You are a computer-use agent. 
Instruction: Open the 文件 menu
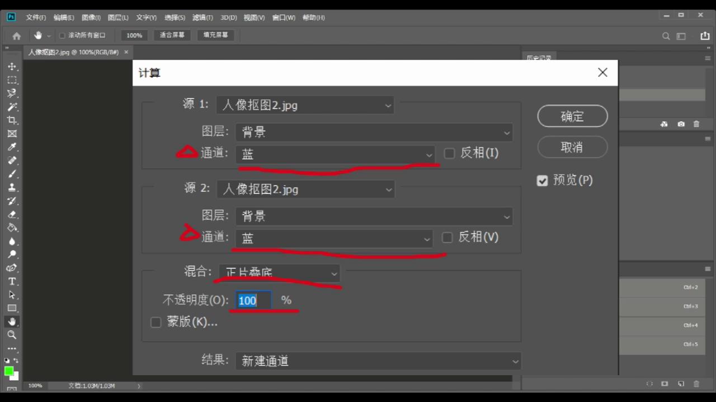36,18
